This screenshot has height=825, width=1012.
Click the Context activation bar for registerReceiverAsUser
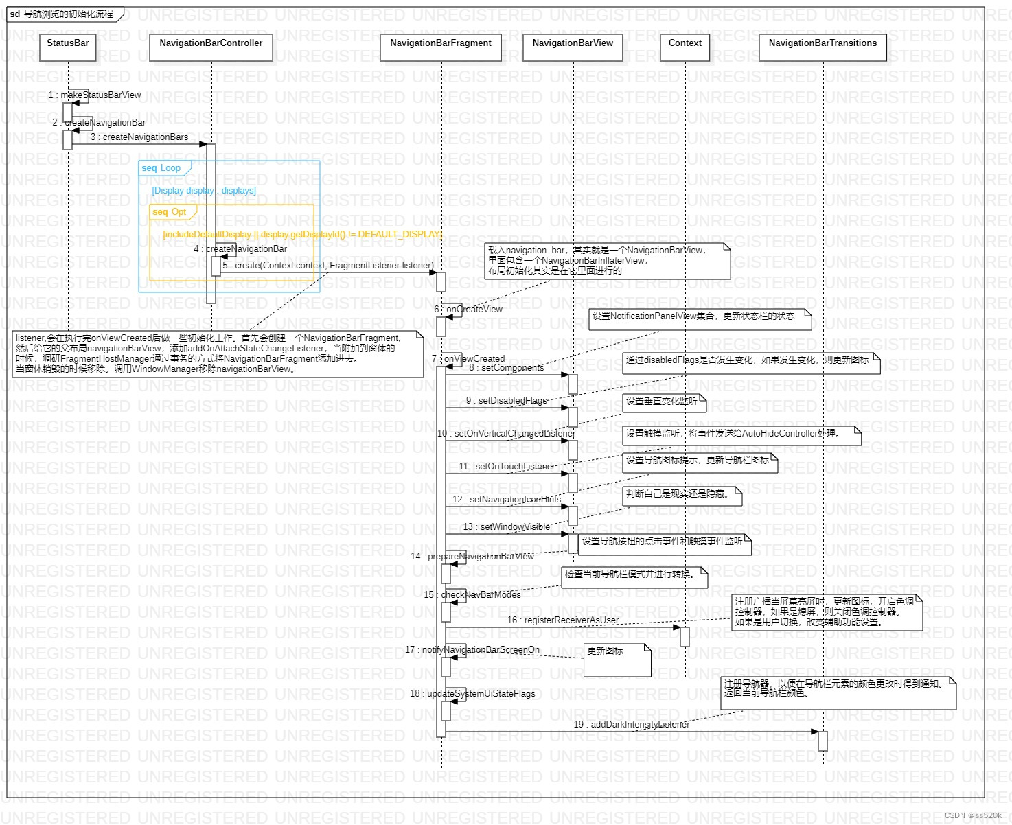click(x=685, y=636)
